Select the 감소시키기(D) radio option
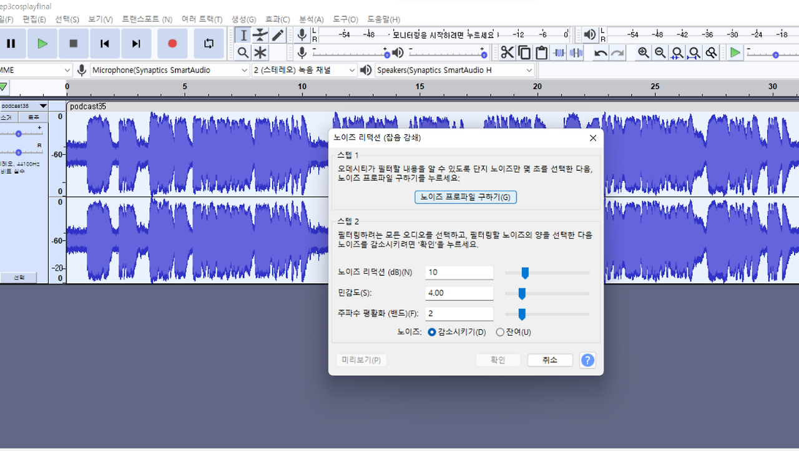Screen dimensions: 799x451 457,332
